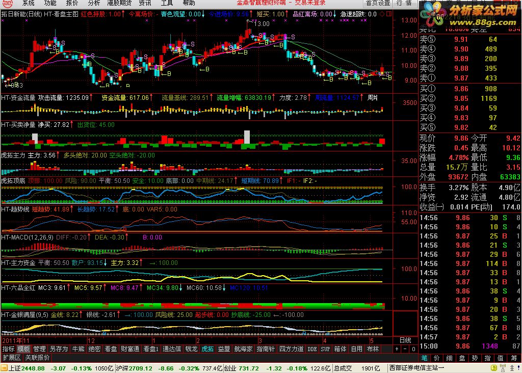Switch to the 通达信 template tab
This screenshot has height=373, width=522.
(x=171, y=349)
